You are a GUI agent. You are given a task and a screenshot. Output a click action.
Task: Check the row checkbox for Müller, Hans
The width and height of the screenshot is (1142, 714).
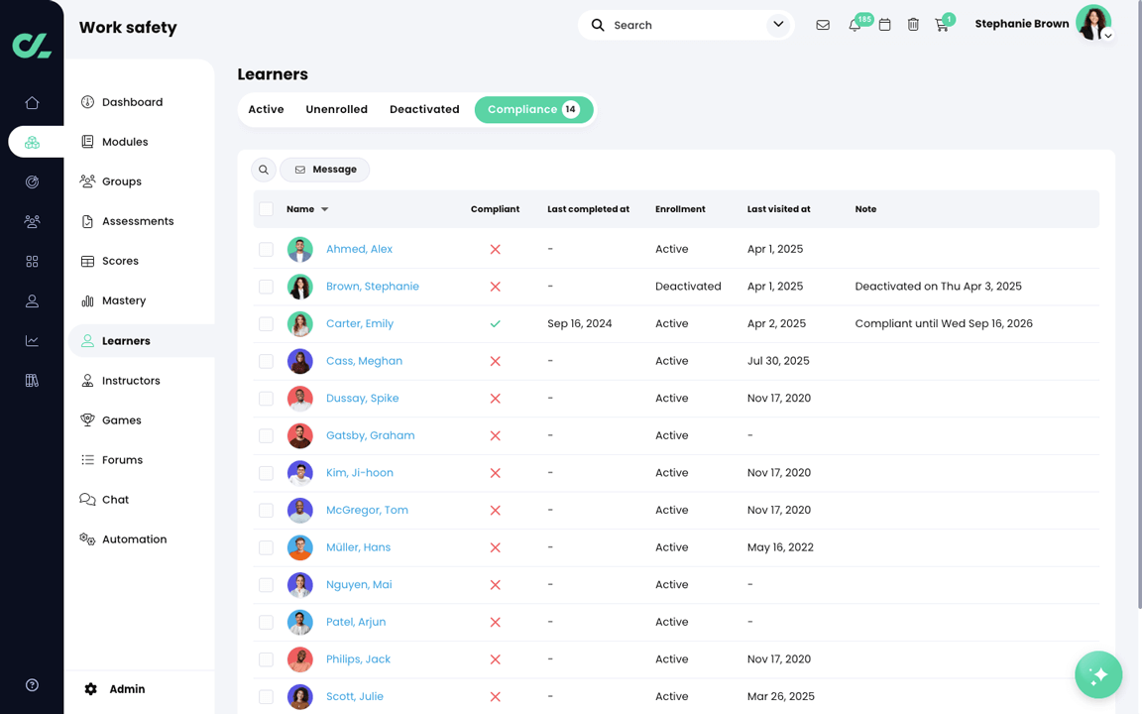pos(266,546)
